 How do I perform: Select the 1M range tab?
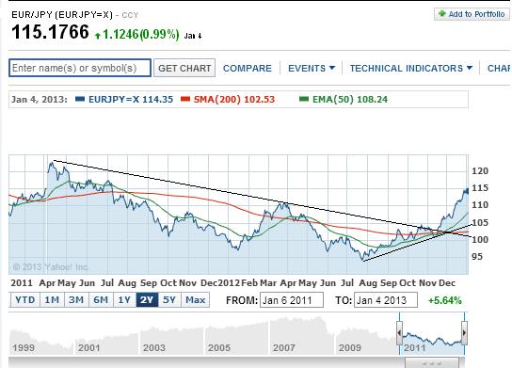coord(52,299)
